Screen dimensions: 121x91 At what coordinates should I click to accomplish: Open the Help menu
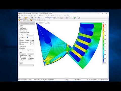click(68, 16)
